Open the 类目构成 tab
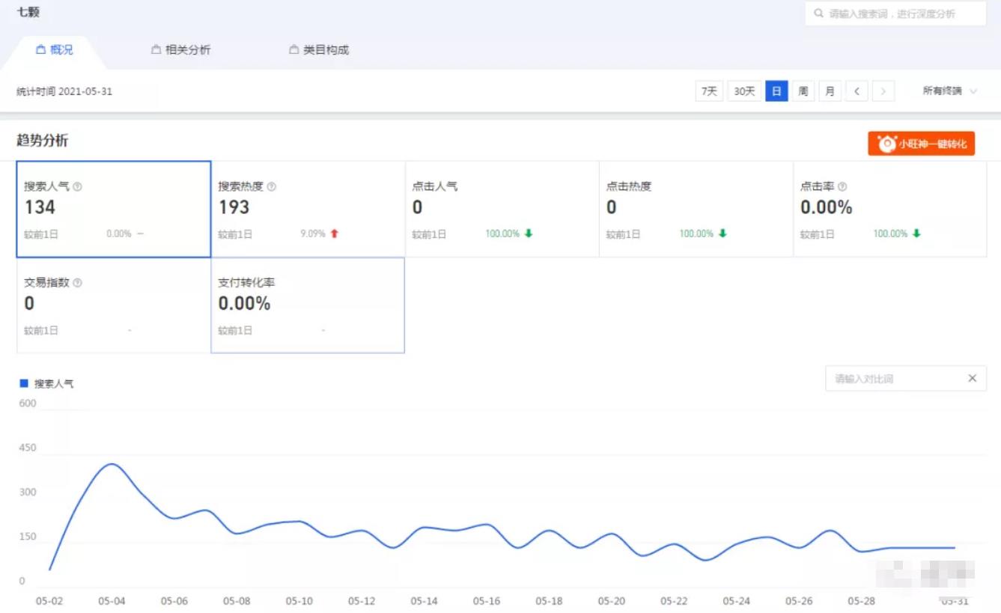The width and height of the screenshot is (1001, 613). [319, 50]
